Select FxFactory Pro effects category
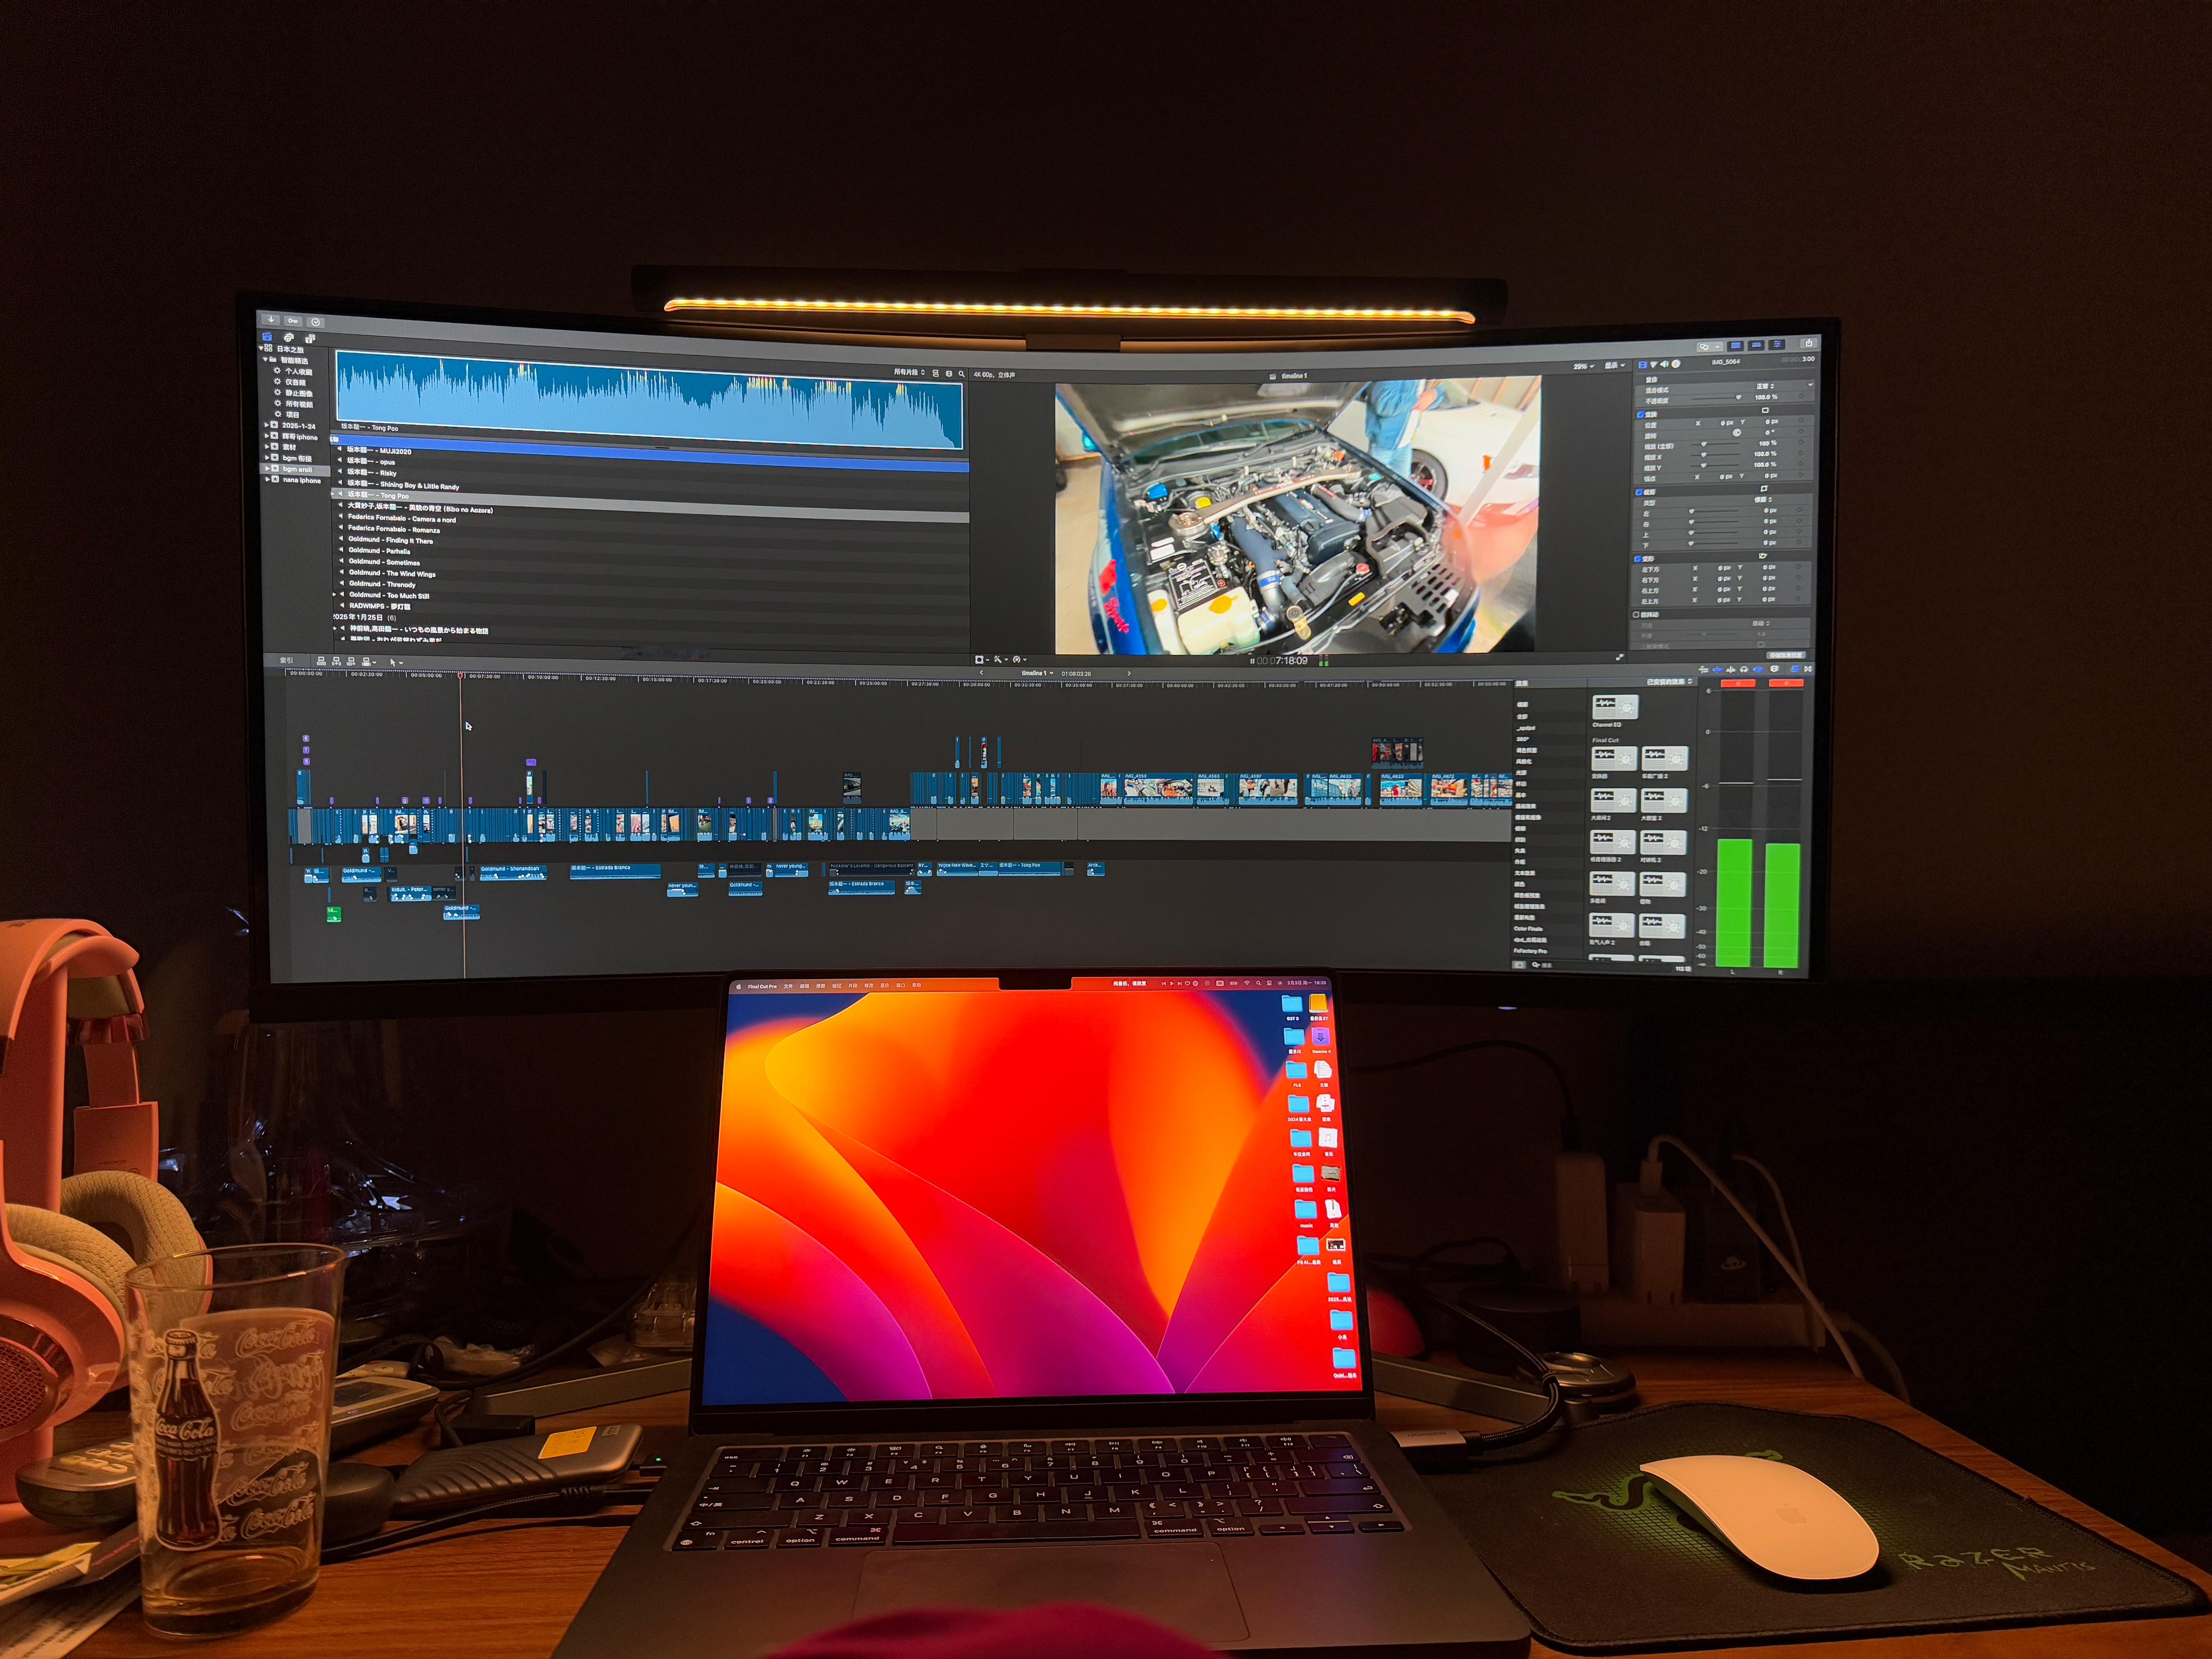 (x=1531, y=951)
